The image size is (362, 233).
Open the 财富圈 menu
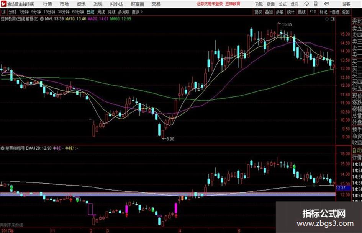point(137,4)
